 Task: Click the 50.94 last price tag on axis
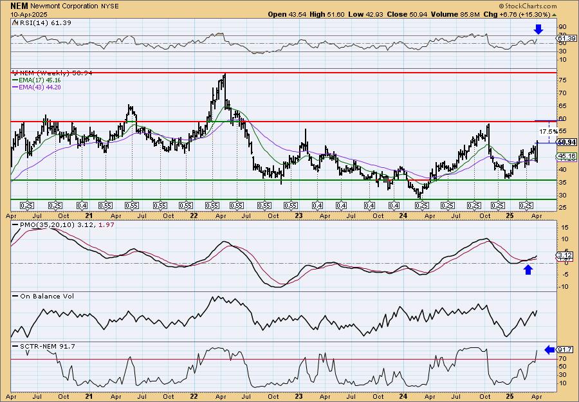(567, 143)
